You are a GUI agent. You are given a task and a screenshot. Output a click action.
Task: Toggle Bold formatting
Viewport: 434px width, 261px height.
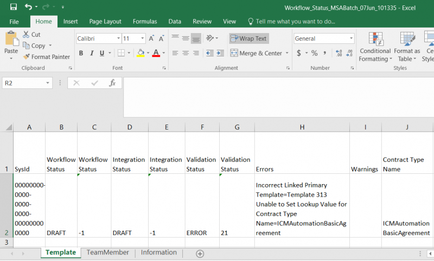(x=81, y=53)
